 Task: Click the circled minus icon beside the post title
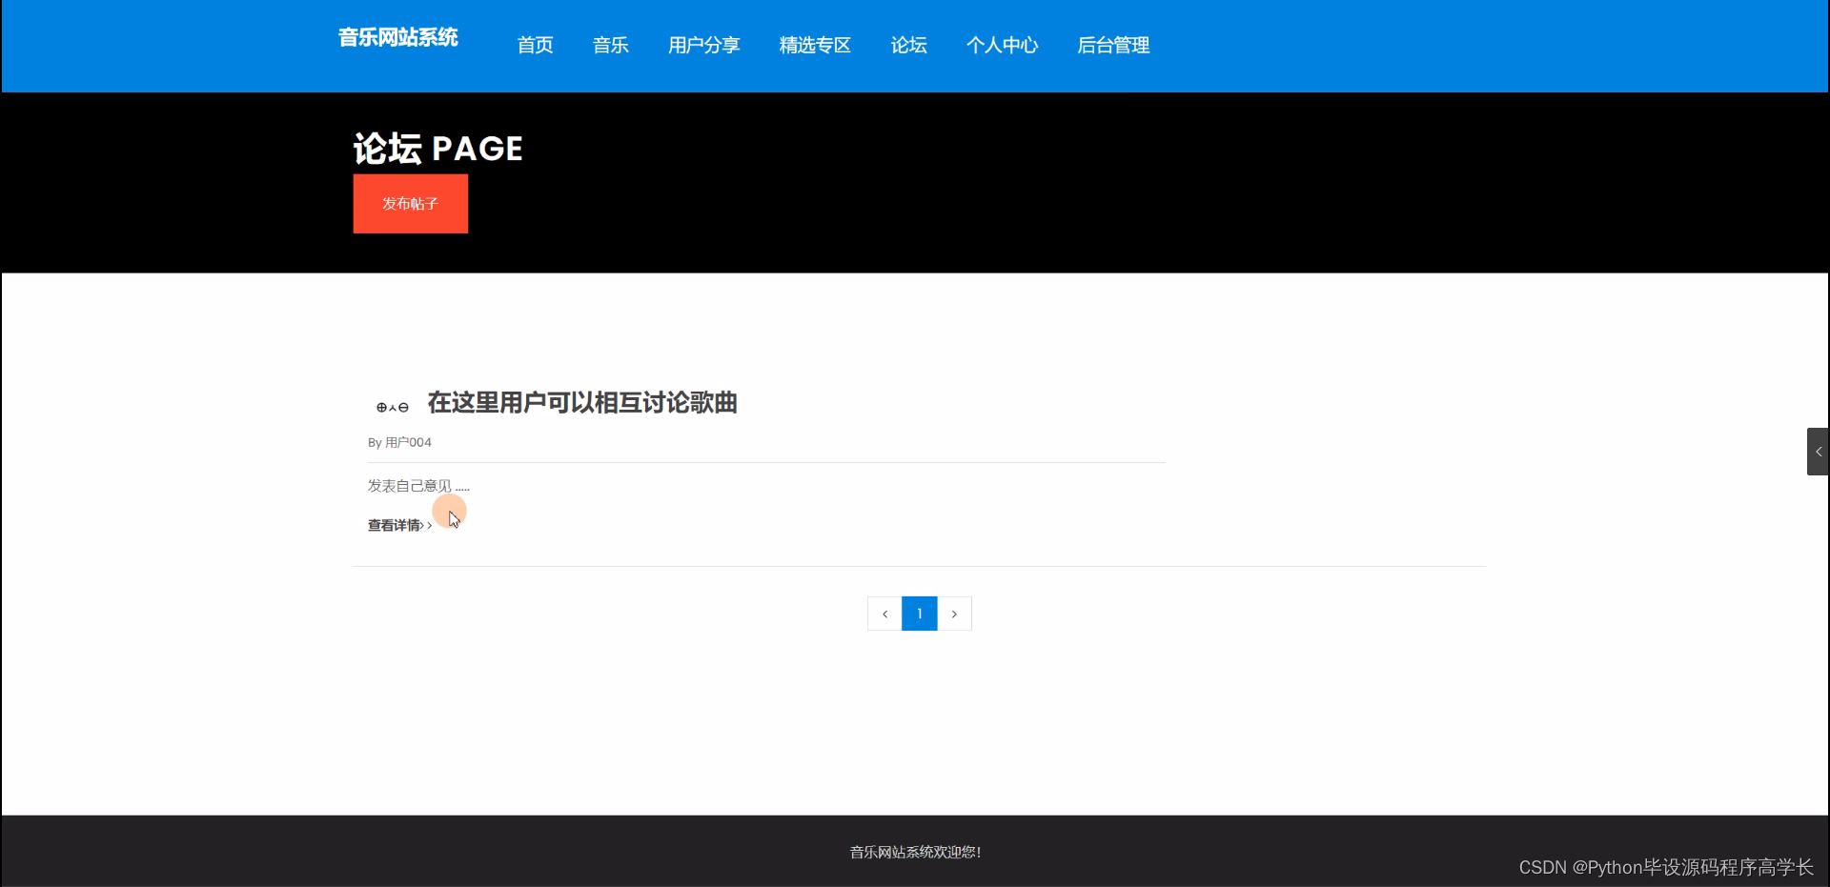(403, 408)
